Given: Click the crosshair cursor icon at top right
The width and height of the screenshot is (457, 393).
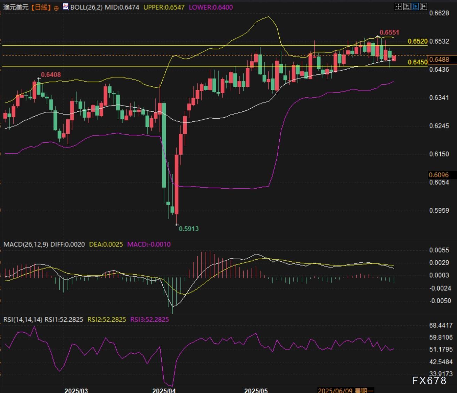Looking at the screenshot, I should click(398, 6).
